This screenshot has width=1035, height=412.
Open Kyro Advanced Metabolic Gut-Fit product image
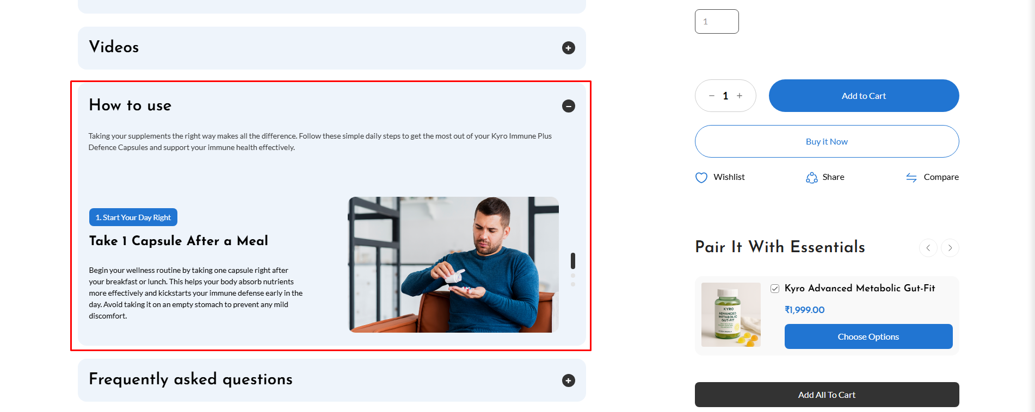[731, 315]
